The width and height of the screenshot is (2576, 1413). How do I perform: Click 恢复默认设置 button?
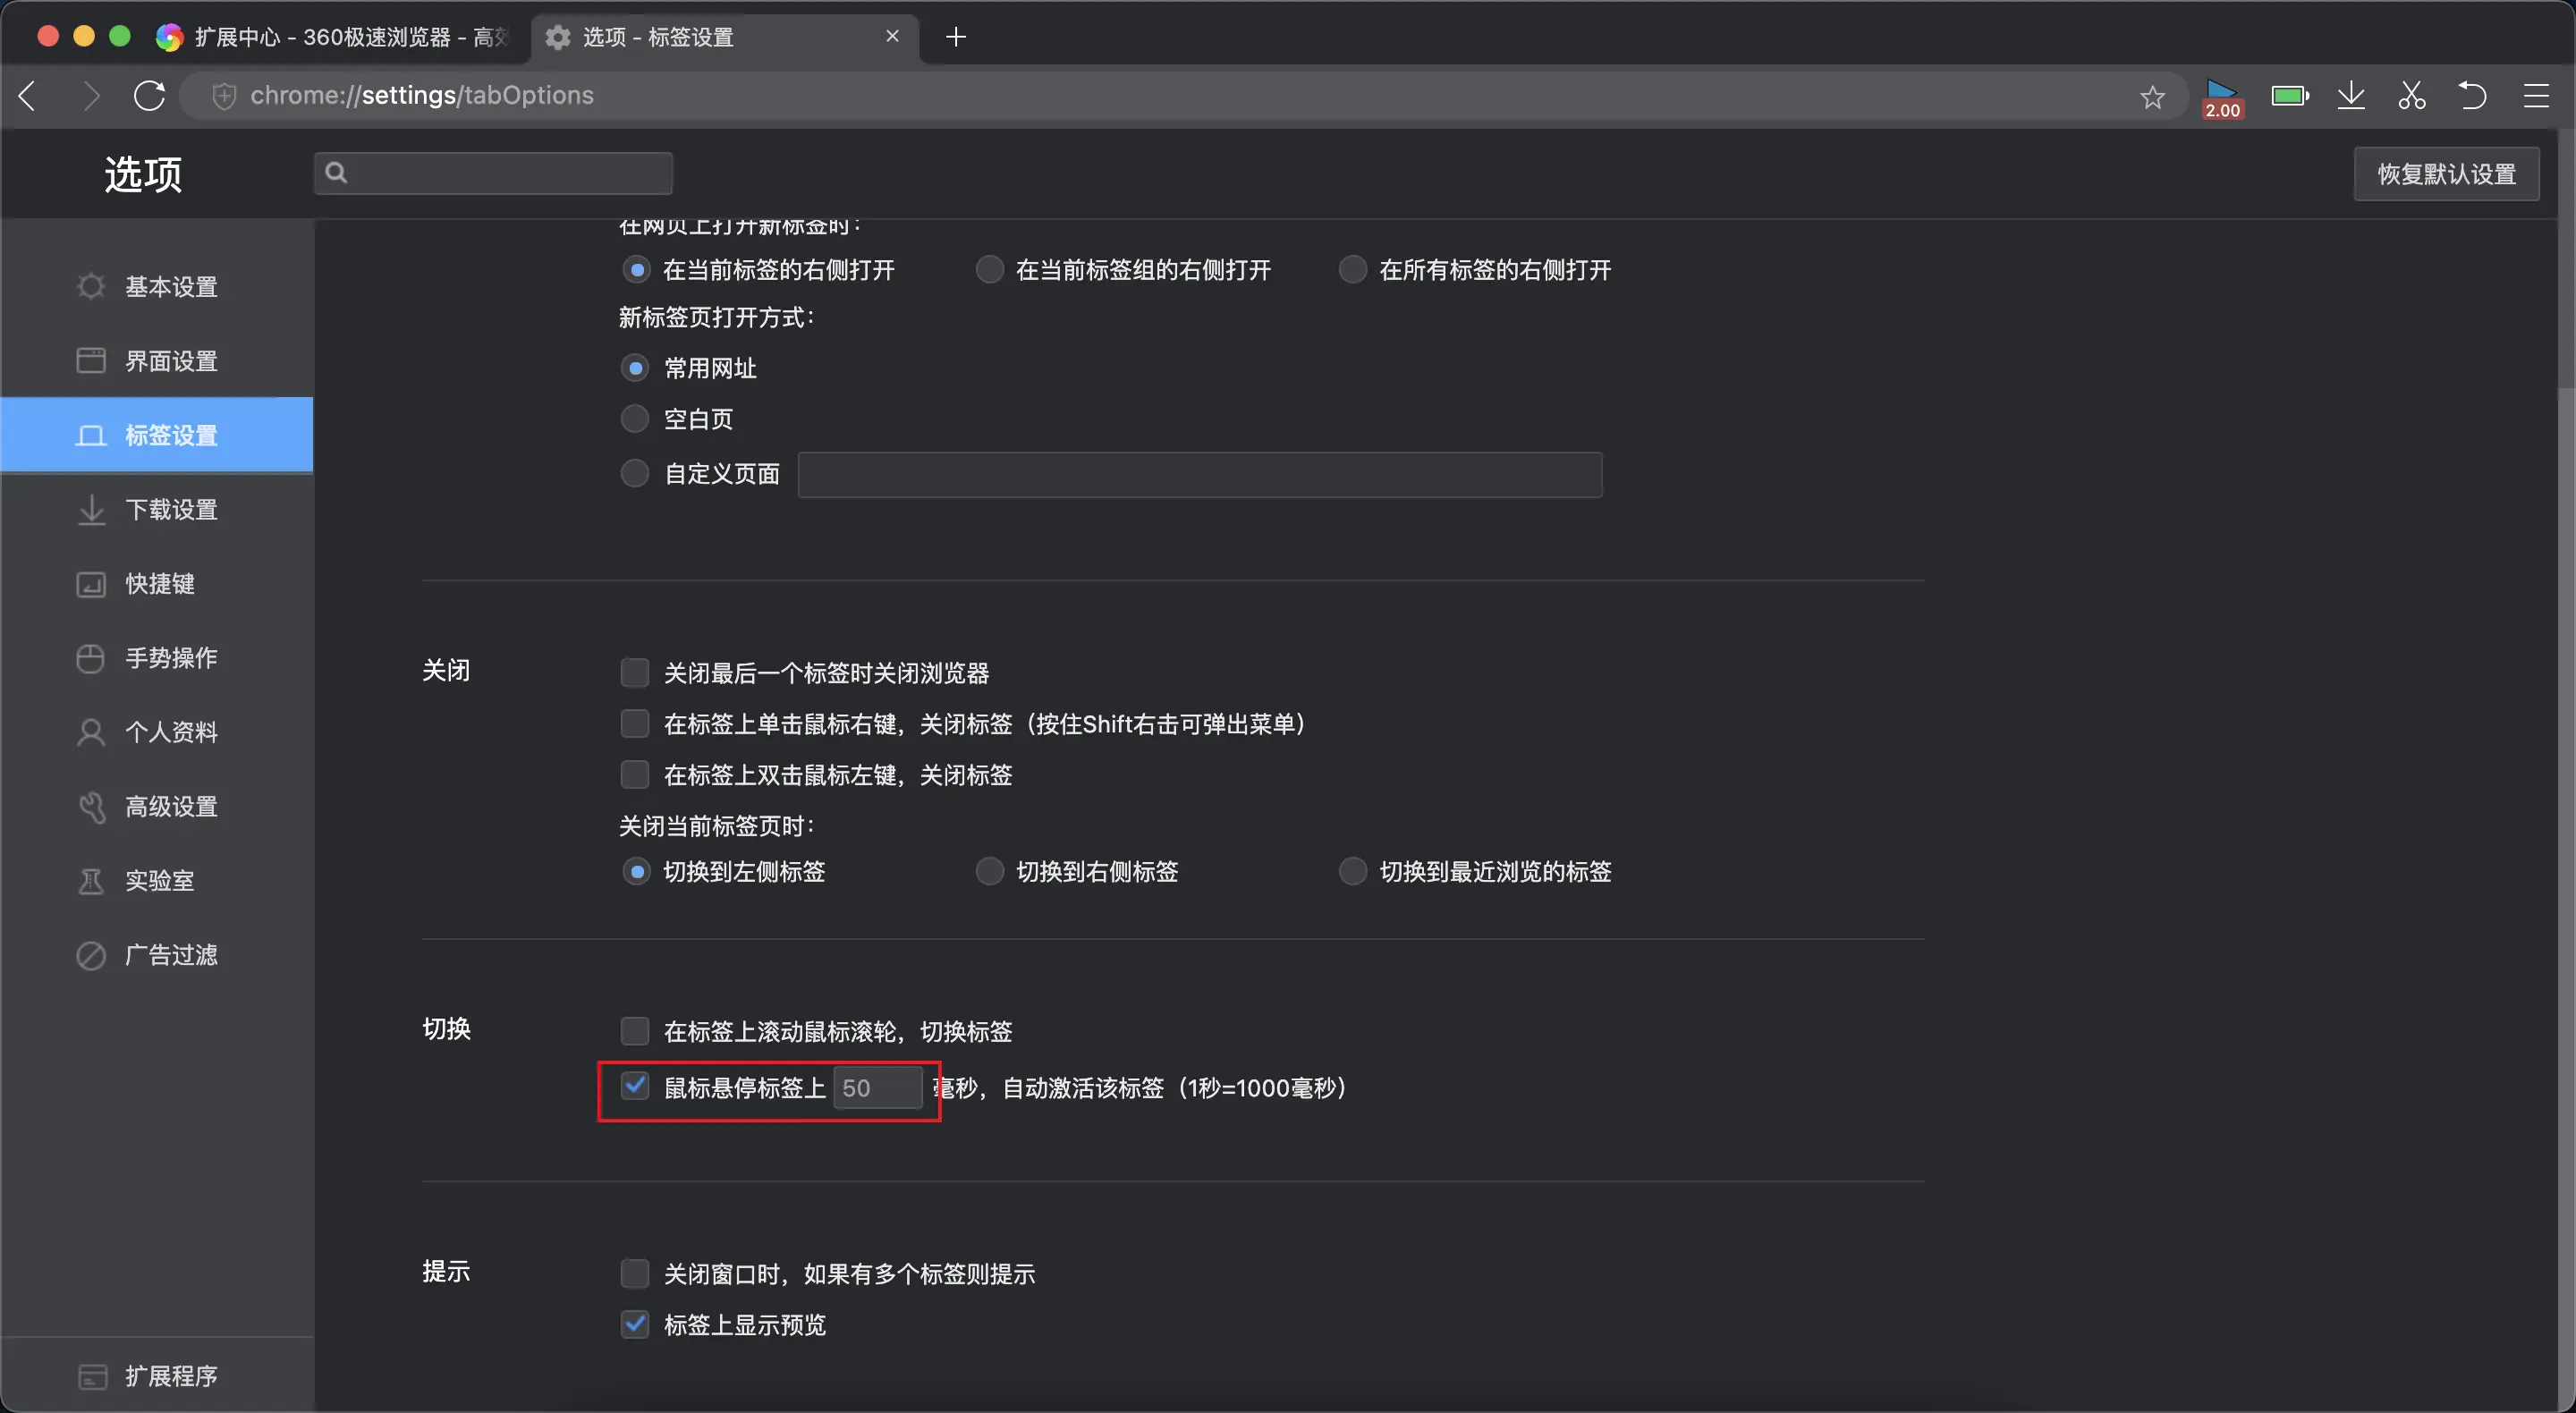coord(2446,174)
